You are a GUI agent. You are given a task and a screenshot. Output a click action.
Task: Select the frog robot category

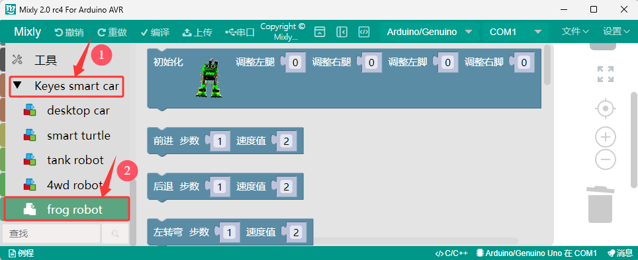67,210
